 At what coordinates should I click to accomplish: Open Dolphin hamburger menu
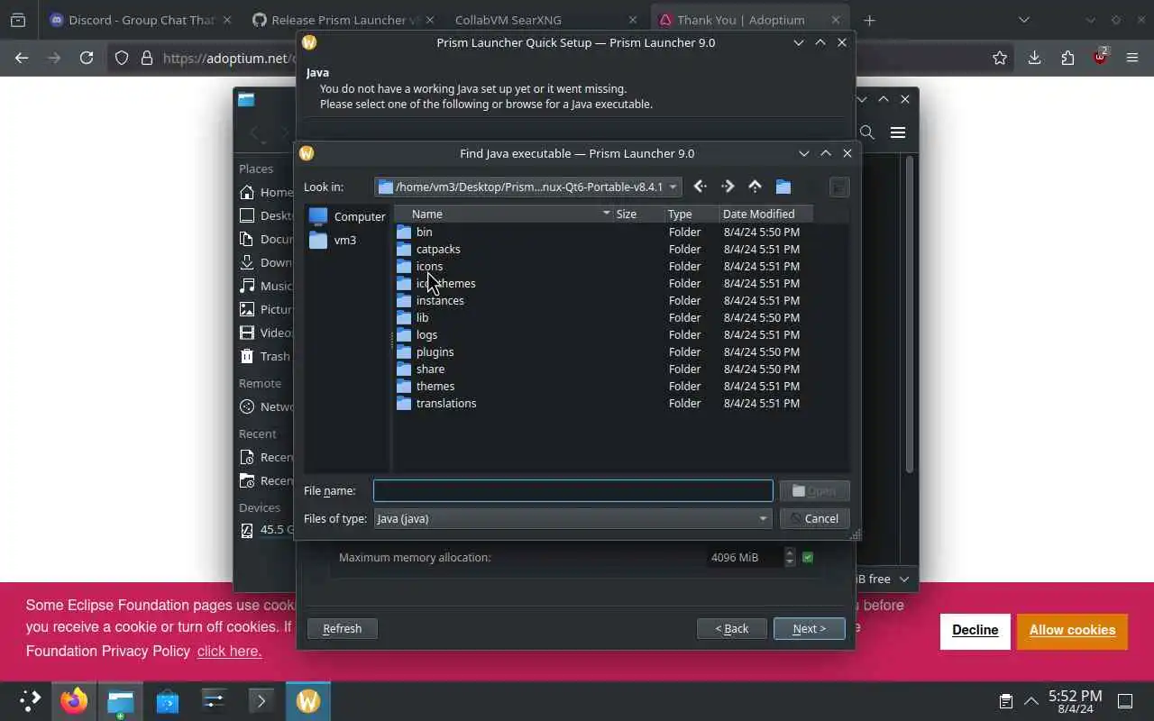coord(898,132)
